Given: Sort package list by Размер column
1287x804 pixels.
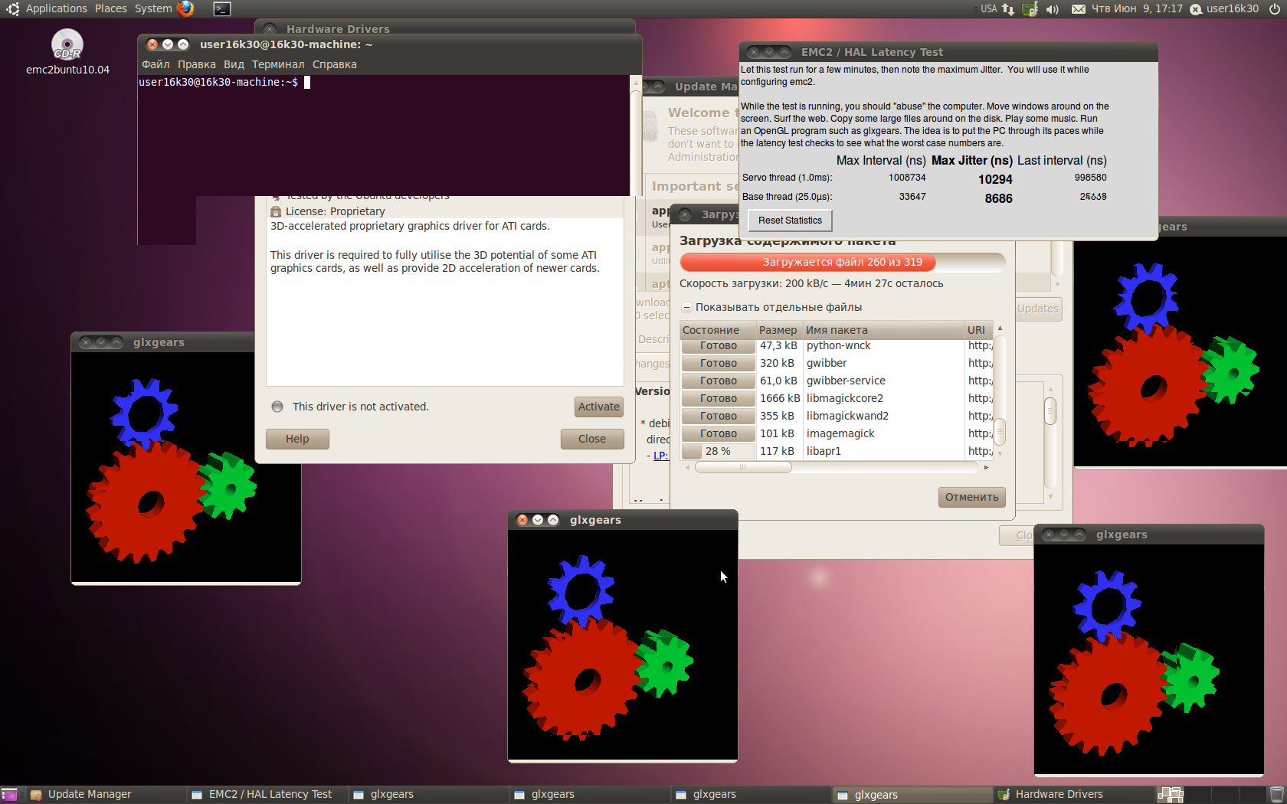Looking at the screenshot, I should coord(778,330).
